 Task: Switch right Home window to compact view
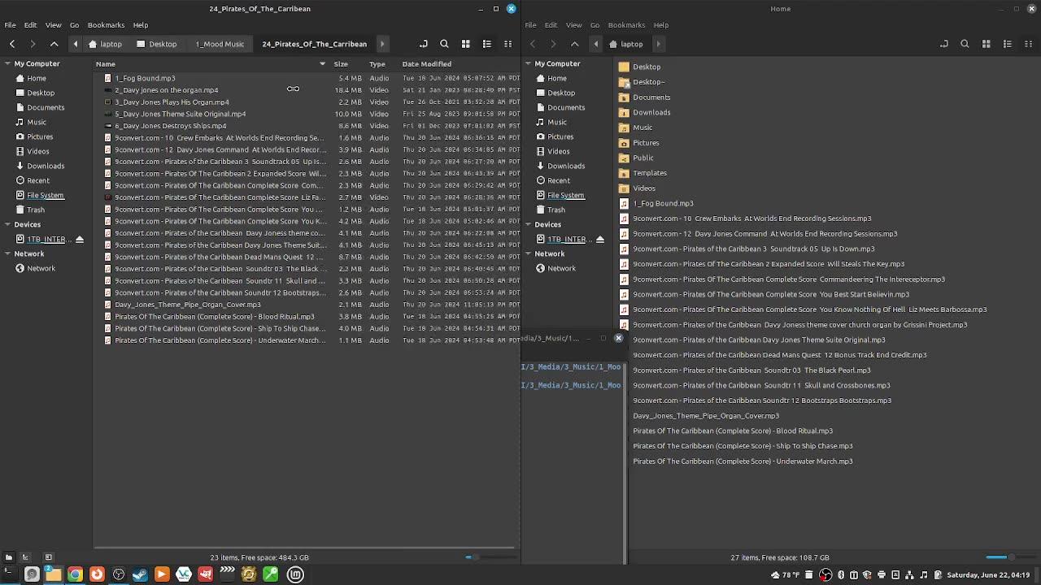(x=1029, y=44)
